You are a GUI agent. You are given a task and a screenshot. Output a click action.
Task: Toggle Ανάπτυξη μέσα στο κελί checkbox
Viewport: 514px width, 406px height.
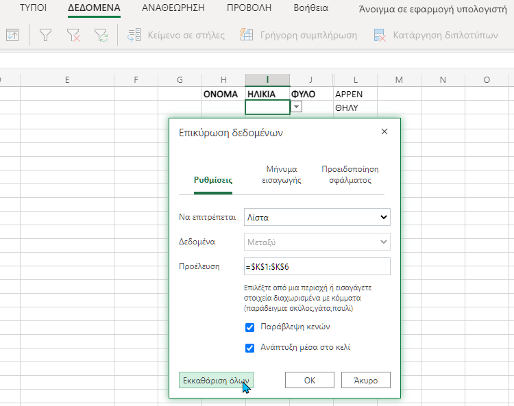click(x=249, y=348)
